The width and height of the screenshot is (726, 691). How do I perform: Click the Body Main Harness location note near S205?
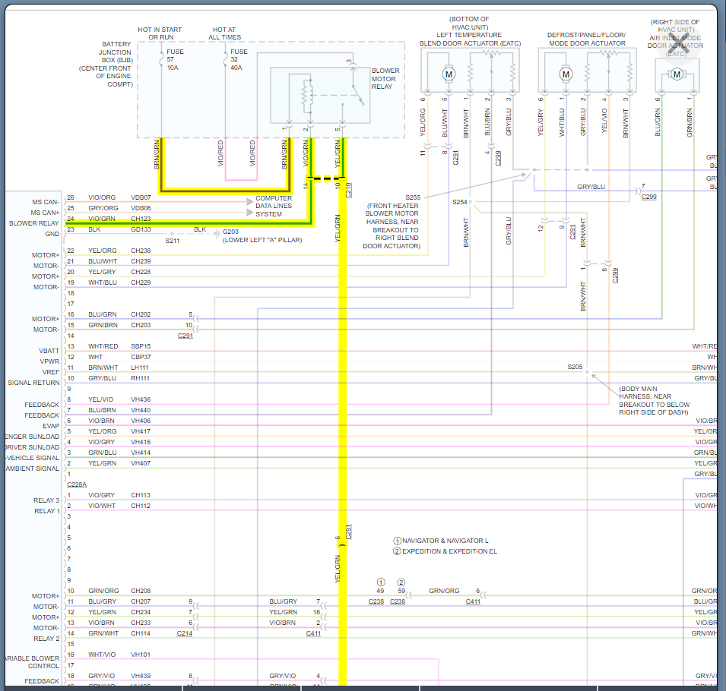(655, 400)
